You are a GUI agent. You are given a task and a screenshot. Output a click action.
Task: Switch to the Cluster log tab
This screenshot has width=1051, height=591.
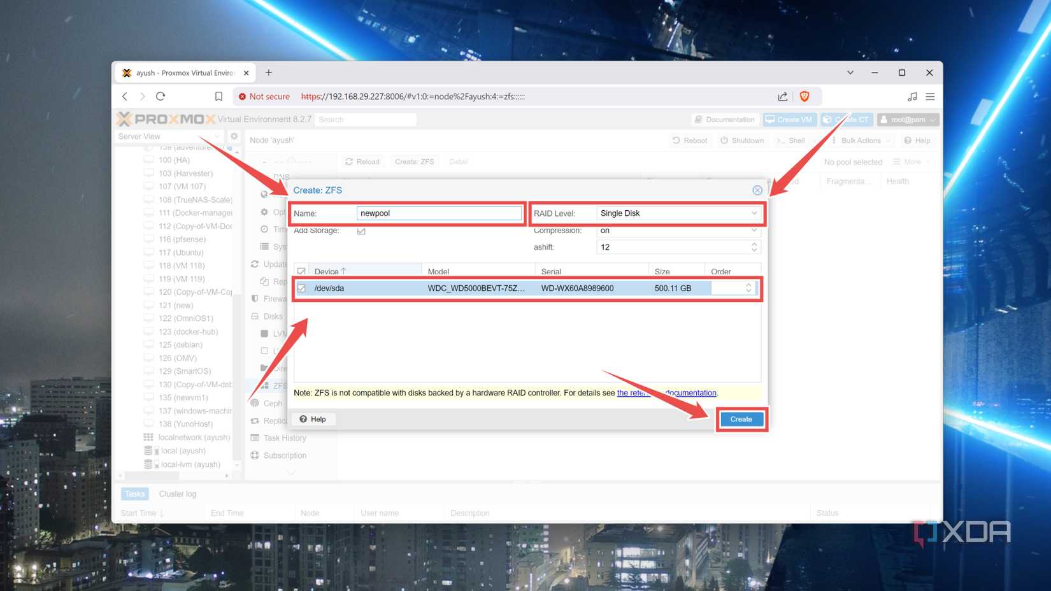[x=177, y=494]
